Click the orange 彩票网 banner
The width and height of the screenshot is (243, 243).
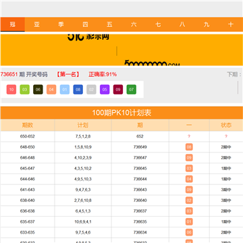(122, 50)
